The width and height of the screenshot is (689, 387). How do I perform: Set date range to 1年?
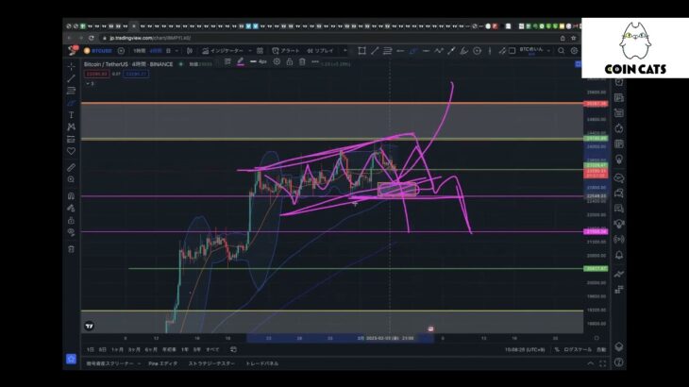point(185,349)
